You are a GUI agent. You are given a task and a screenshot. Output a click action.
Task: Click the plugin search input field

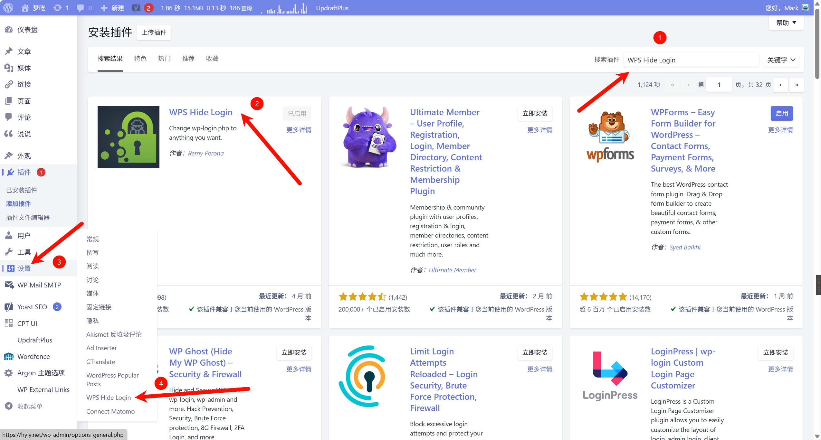(691, 60)
